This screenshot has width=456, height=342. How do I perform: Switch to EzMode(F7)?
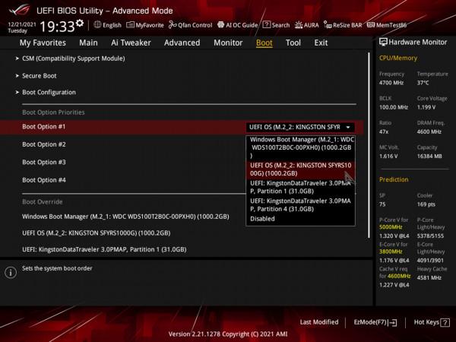point(375,322)
